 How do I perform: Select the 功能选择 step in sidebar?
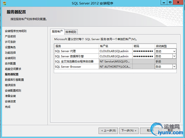pyautogui.click(x=10, y=53)
